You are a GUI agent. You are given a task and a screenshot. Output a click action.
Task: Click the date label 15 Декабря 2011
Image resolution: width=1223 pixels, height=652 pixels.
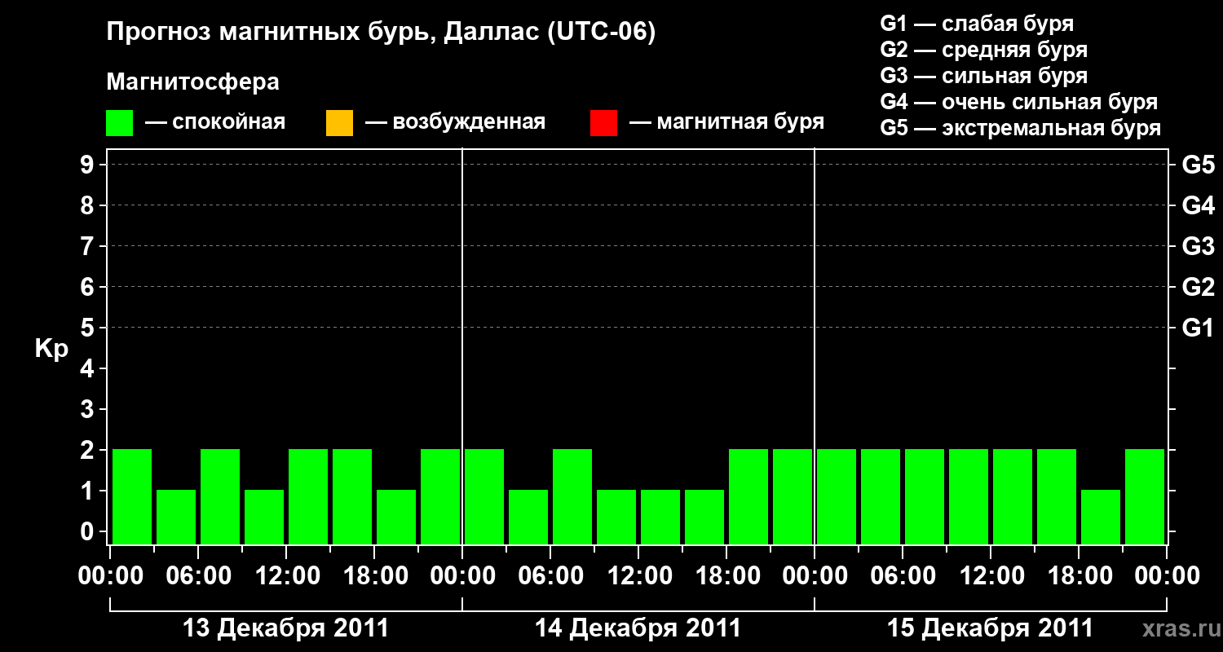[x=990, y=628]
